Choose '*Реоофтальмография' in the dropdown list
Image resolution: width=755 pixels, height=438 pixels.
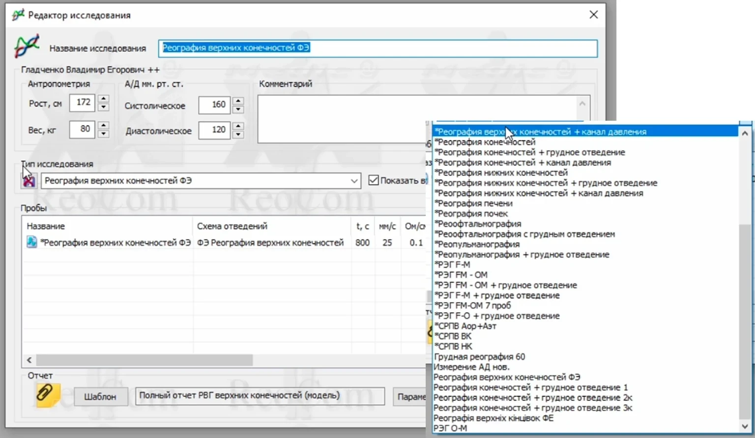tap(585, 224)
